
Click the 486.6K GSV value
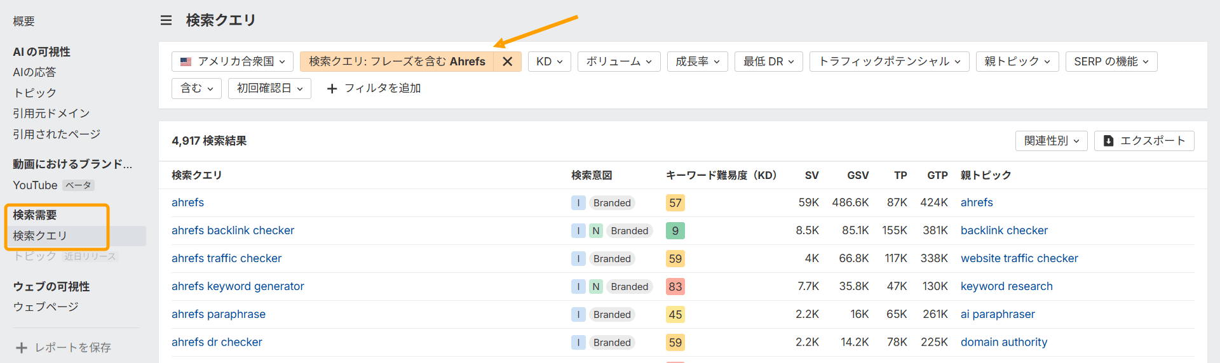pos(850,202)
